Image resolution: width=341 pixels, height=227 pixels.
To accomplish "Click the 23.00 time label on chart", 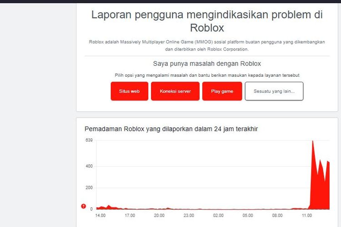I will [189, 216].
